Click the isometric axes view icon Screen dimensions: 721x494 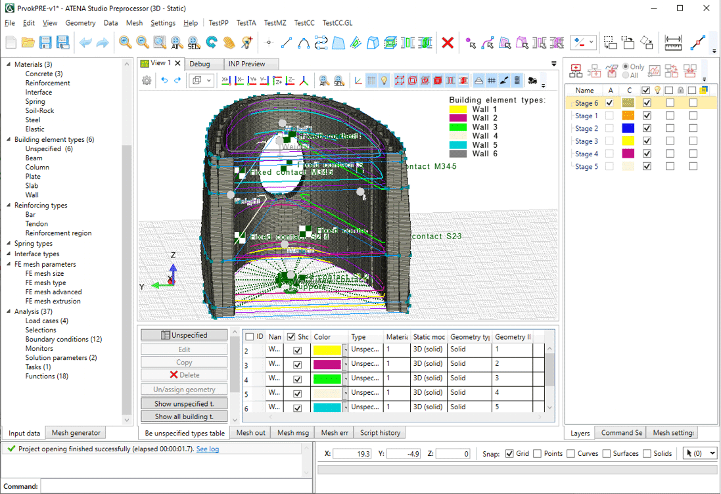pos(304,80)
